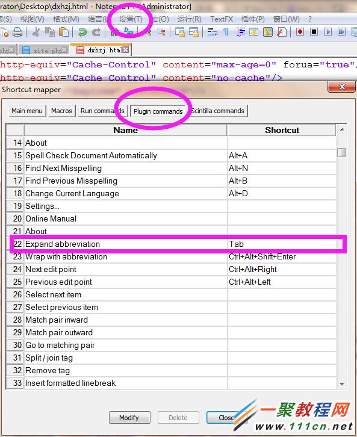Select row Change Current Language

[x=171, y=193]
